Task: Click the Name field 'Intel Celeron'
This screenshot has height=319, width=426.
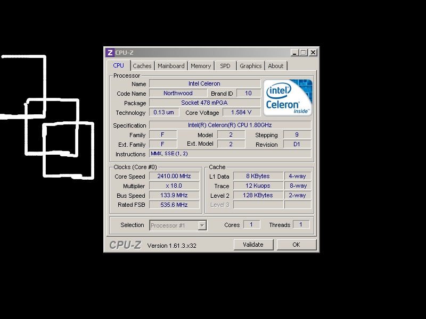Action: pos(204,83)
